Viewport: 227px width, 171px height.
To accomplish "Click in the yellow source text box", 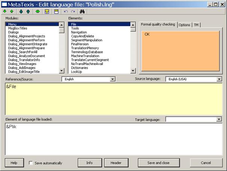I will click(113, 99).
